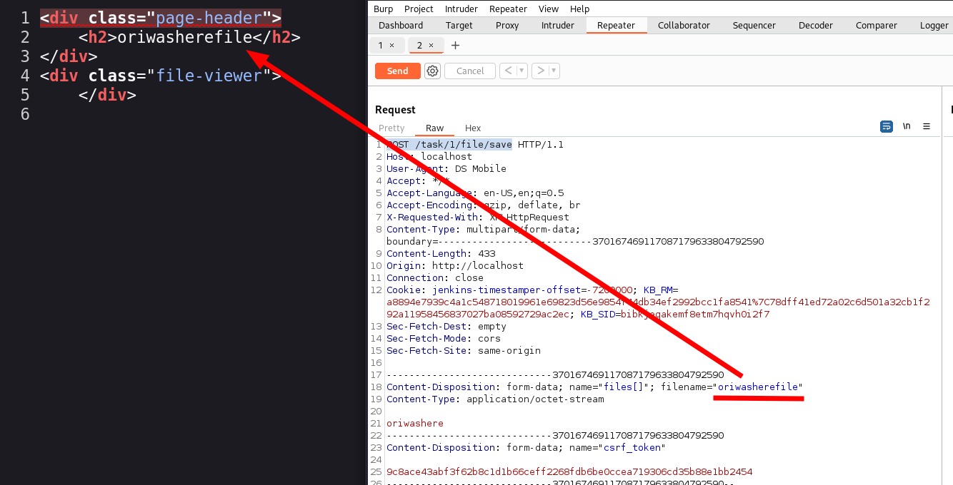Open the Intruder menu in menu bar
Viewport: 953px width, 485px height.
[x=461, y=9]
